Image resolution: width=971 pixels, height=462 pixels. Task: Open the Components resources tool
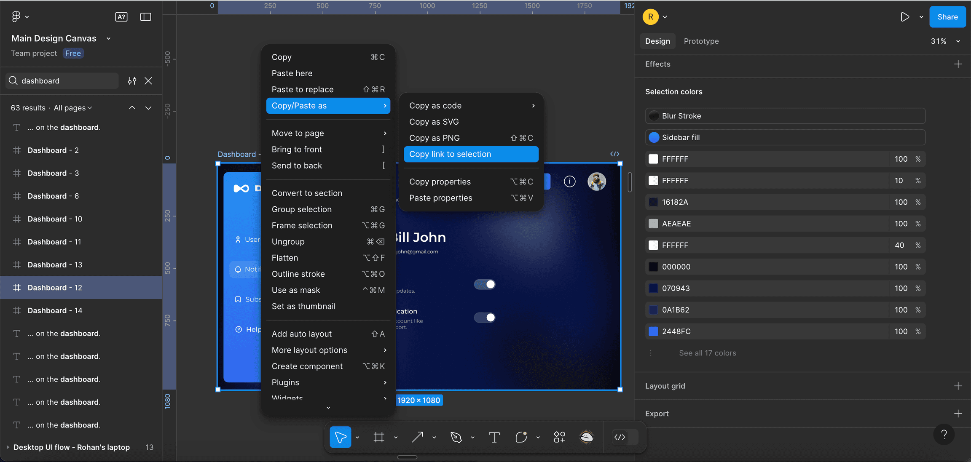pyautogui.click(x=559, y=437)
